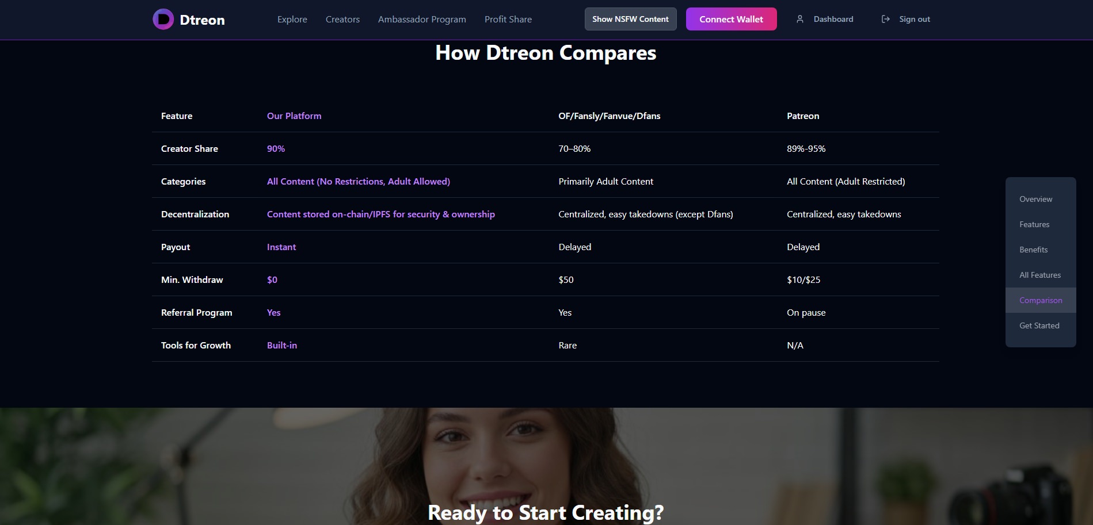Open the Dashboard link
Screen dimensions: 1093x525
(833, 20)
